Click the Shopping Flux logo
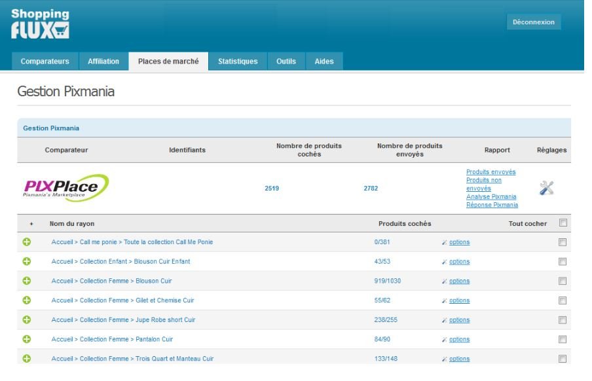Screen dimensions: 592x381 40,24
